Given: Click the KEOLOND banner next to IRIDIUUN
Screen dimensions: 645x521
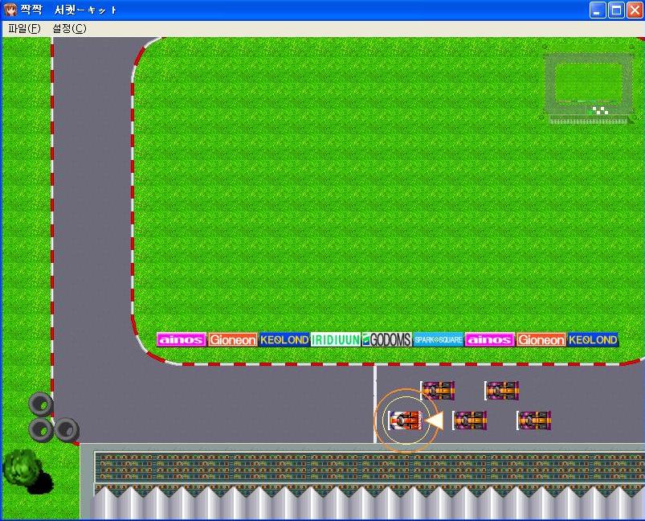Looking at the screenshot, I should click(284, 340).
